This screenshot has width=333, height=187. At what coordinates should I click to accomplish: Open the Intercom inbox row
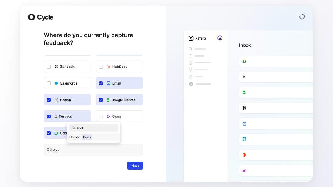[276, 139]
